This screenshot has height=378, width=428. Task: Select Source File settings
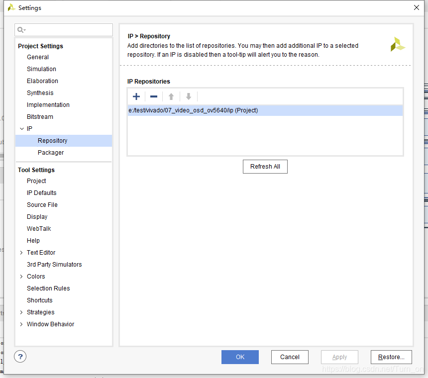tap(42, 205)
